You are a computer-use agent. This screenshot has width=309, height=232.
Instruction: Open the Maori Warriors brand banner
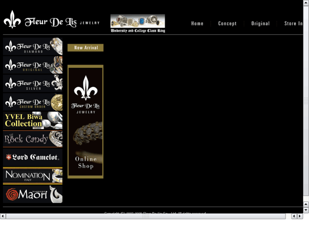(33, 194)
